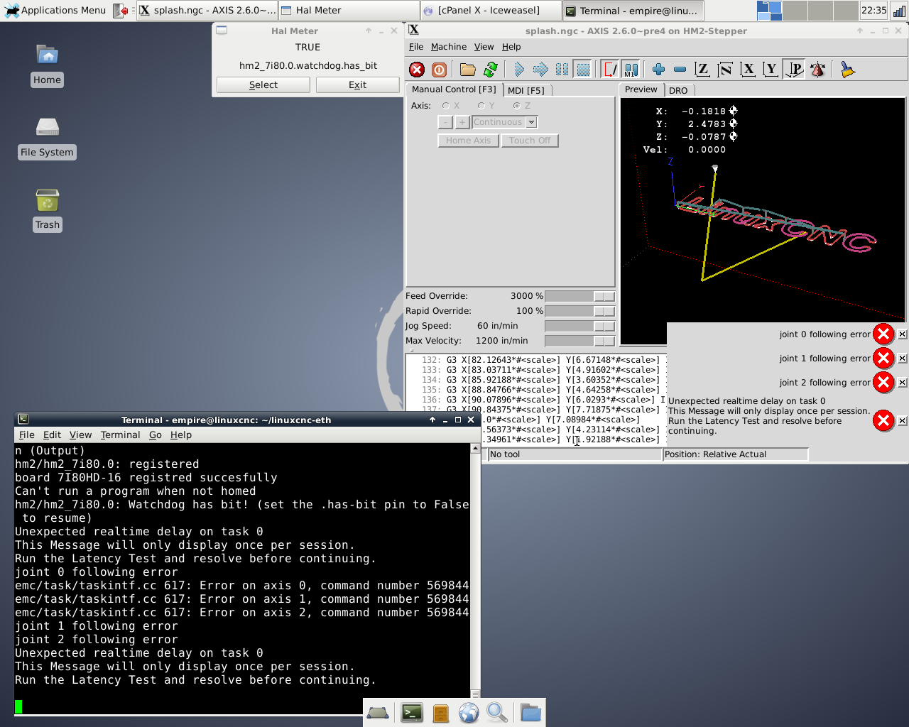The height and width of the screenshot is (727, 909).
Task: Switch preview to front Y view
Action: [771, 70]
